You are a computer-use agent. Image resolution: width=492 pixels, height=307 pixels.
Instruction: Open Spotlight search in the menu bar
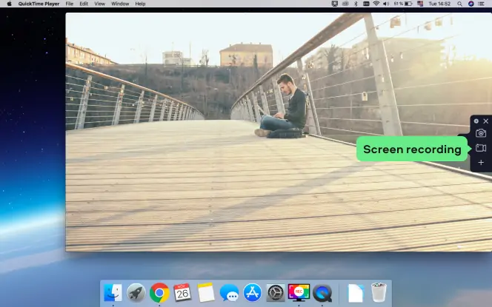[x=459, y=4]
